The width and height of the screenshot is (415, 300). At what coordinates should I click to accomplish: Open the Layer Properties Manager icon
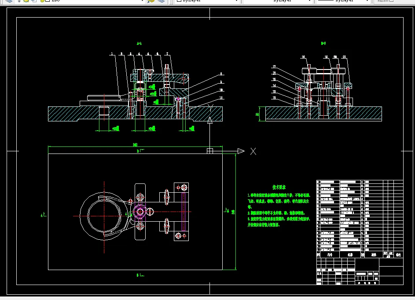9,1
